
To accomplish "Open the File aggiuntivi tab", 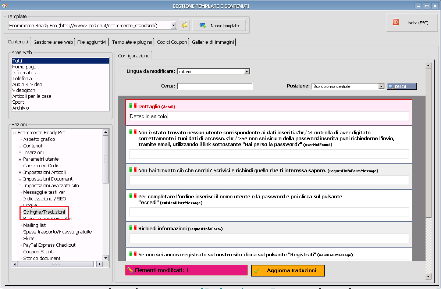I will pyautogui.click(x=92, y=42).
